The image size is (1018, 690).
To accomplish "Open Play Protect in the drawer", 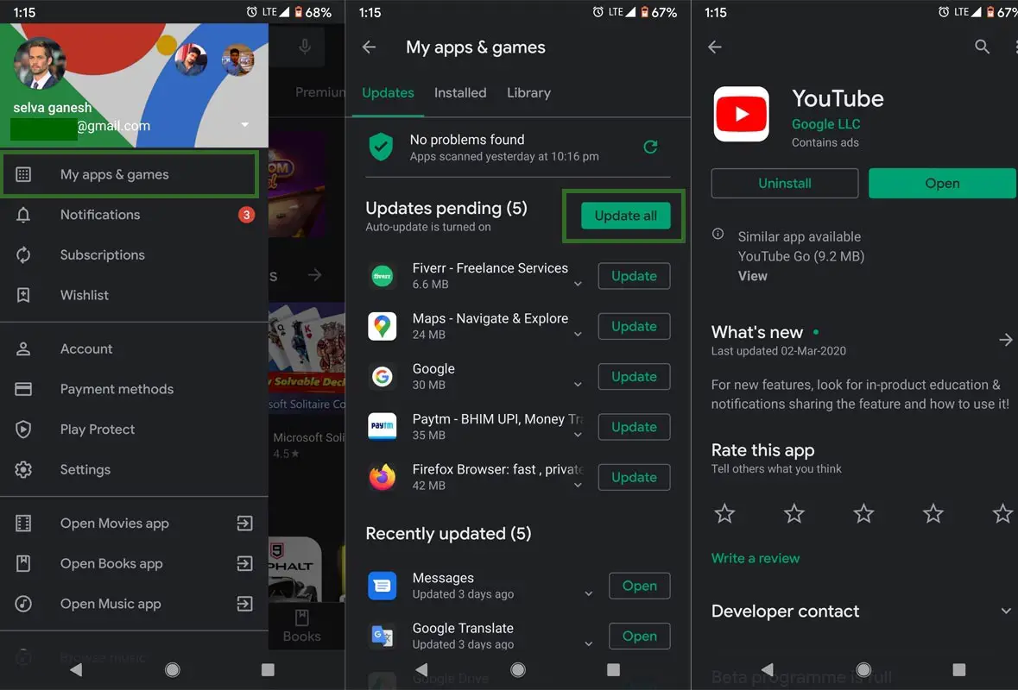I will pos(134,430).
